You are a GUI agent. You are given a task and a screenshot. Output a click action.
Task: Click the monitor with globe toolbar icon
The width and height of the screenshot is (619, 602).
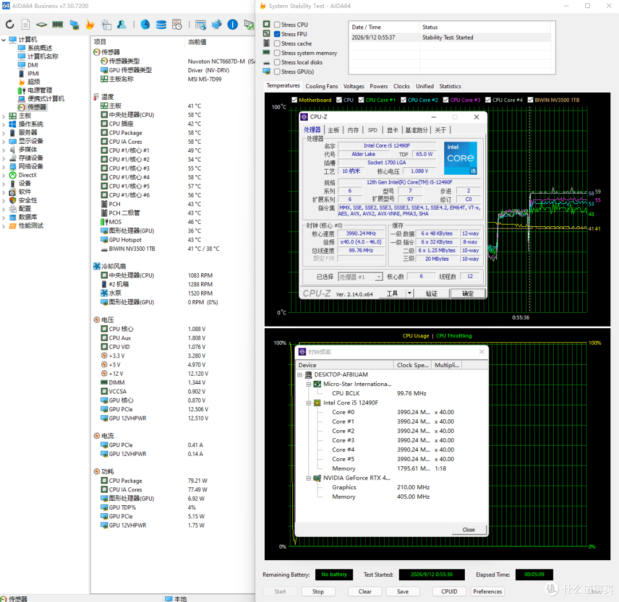click(217, 25)
